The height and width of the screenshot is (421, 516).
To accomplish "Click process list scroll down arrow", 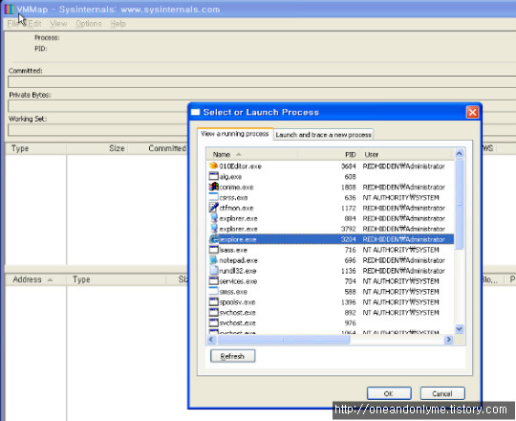I will pos(459,328).
